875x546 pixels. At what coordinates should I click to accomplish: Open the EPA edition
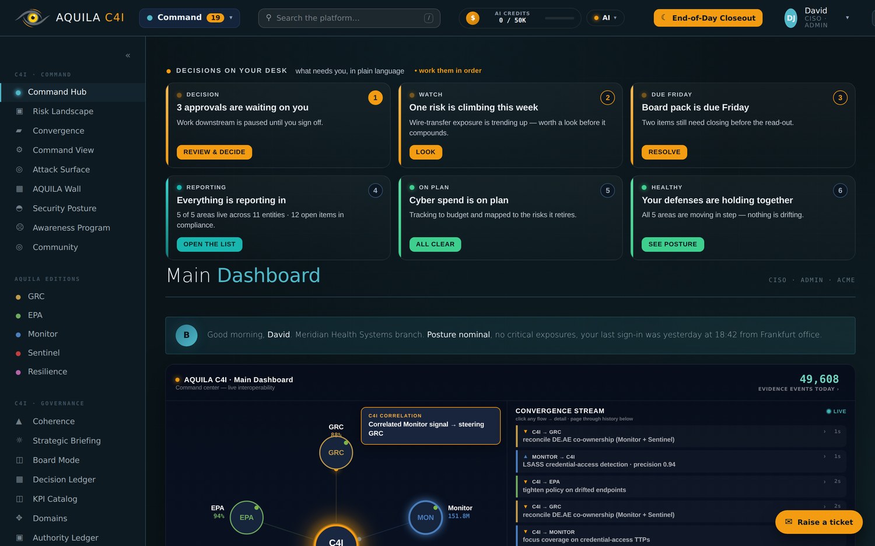coord(35,315)
